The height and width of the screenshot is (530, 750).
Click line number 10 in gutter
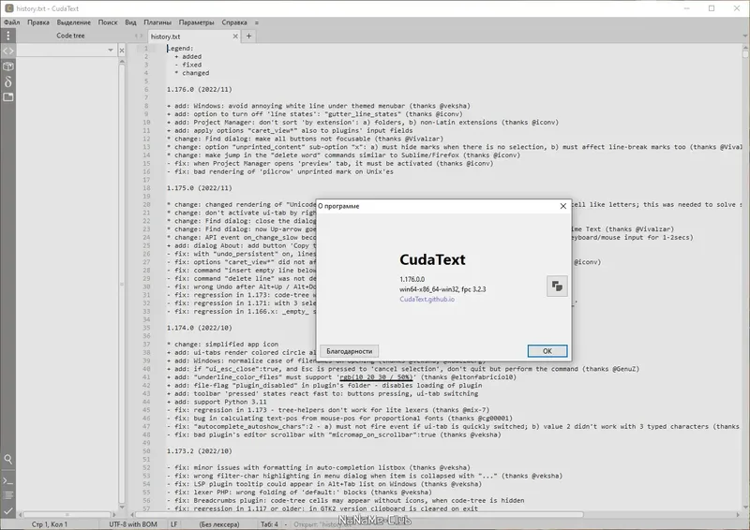click(x=146, y=123)
